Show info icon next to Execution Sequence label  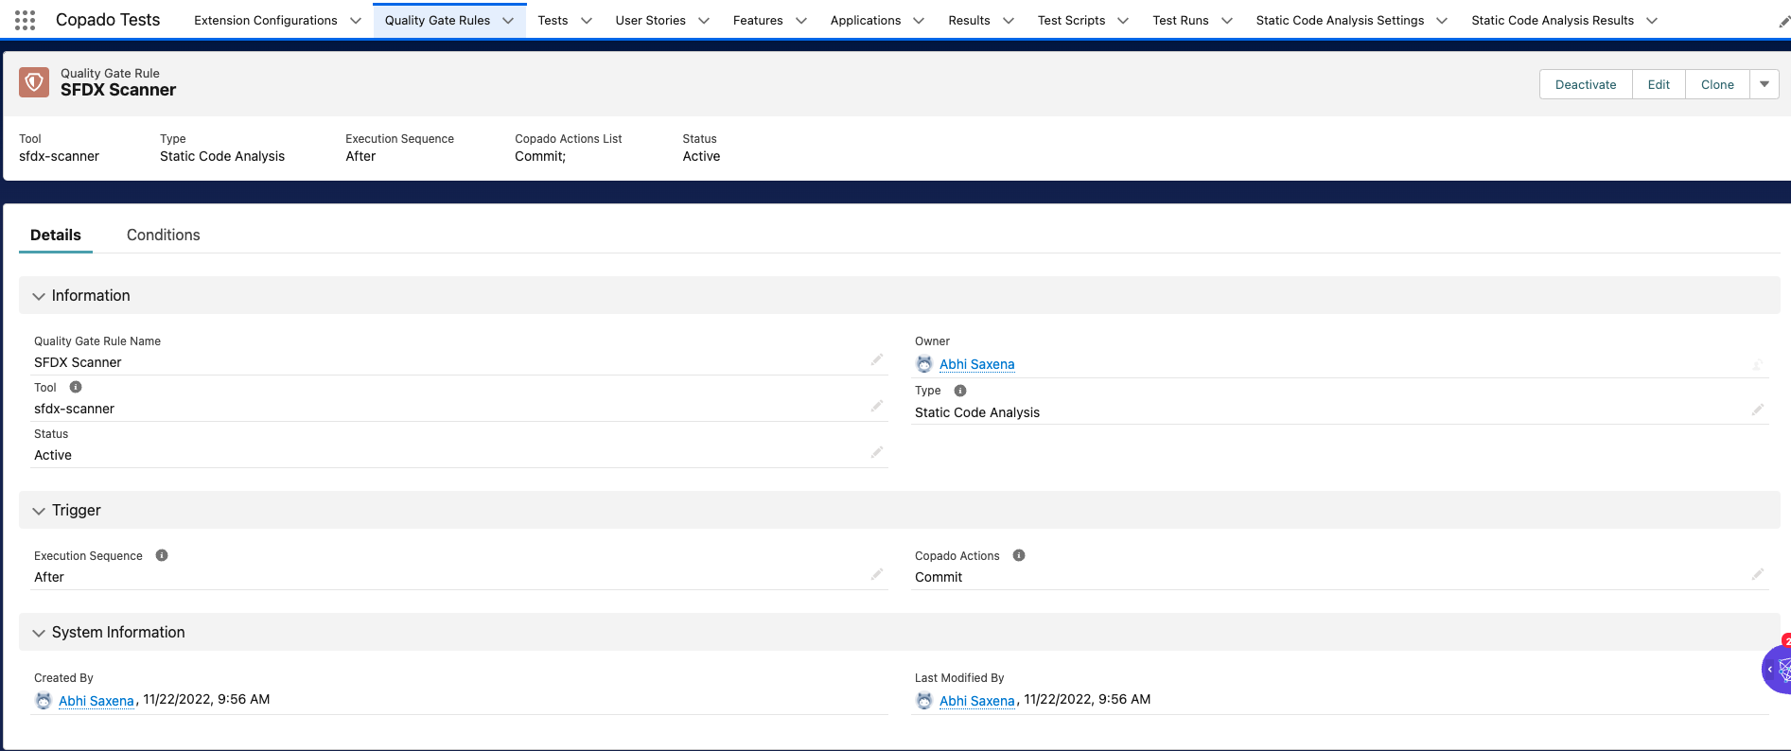click(x=162, y=555)
